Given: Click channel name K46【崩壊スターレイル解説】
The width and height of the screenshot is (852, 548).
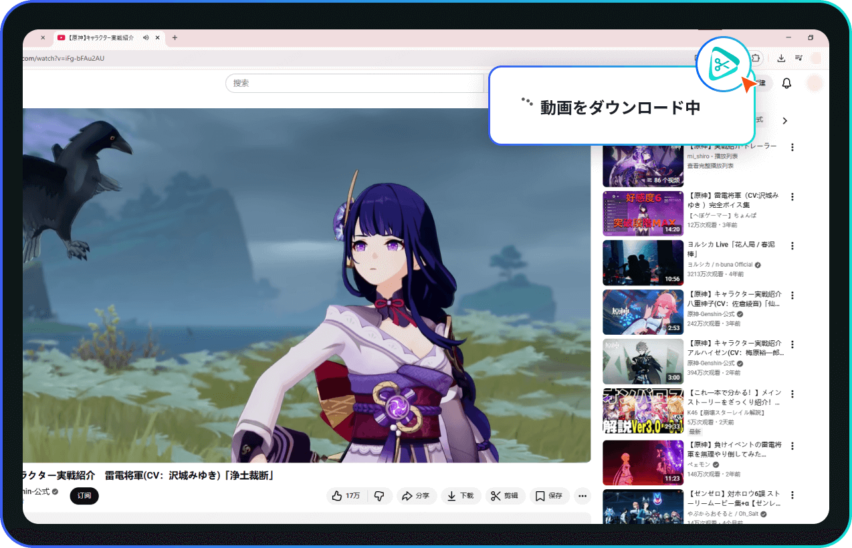Looking at the screenshot, I should (725, 412).
